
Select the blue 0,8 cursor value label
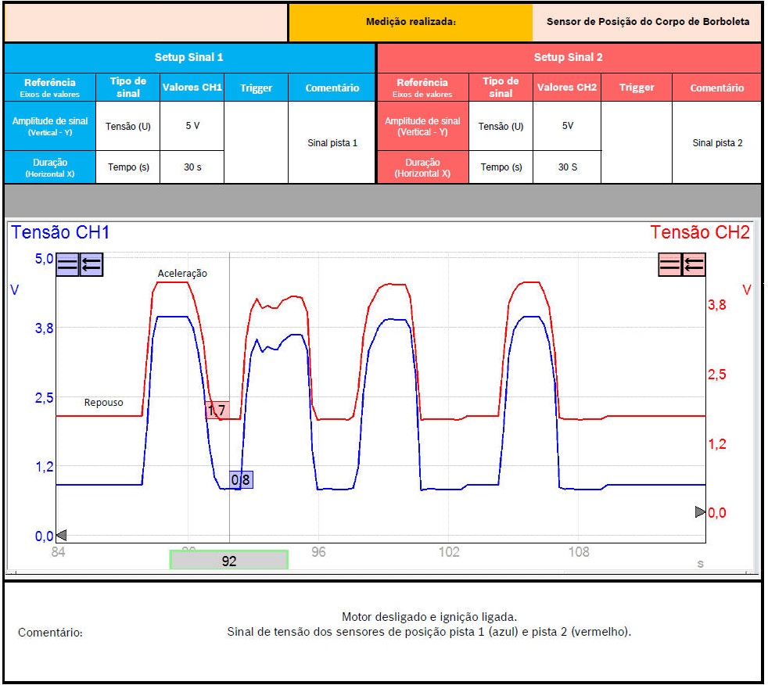[x=242, y=479]
